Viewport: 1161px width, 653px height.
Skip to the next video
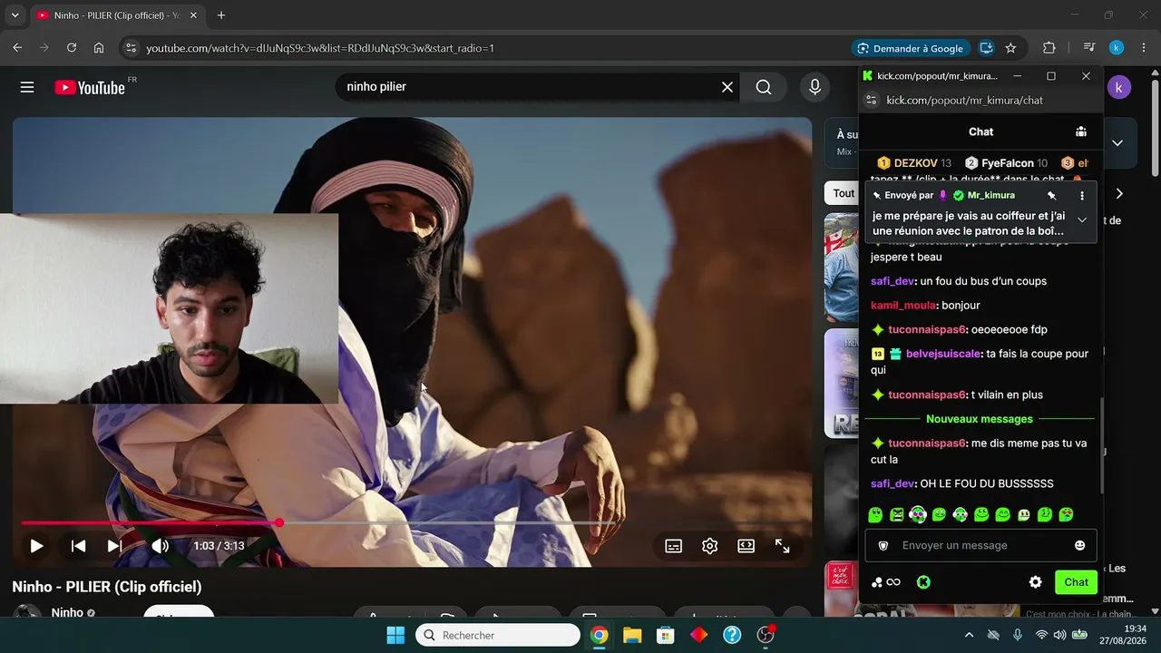click(114, 546)
